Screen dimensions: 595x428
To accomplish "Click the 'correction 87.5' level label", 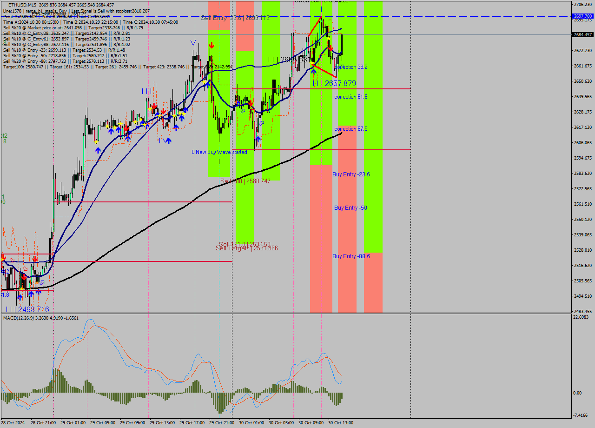I will click(351, 129).
